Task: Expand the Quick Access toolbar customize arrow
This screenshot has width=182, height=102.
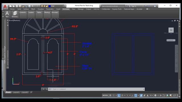Action: click(x=65, y=6)
